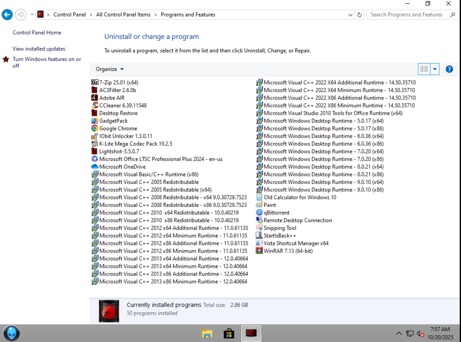Select Windows Desktop Runtime 7.0.20 (x64)
The height and width of the screenshot is (342, 461).
click(320, 151)
